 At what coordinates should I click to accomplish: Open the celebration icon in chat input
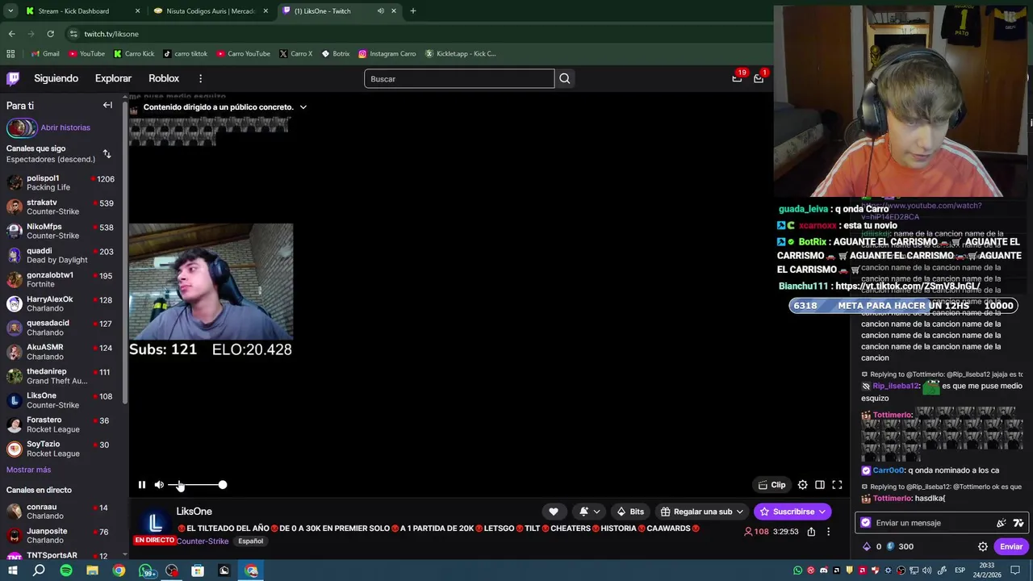[1002, 523]
